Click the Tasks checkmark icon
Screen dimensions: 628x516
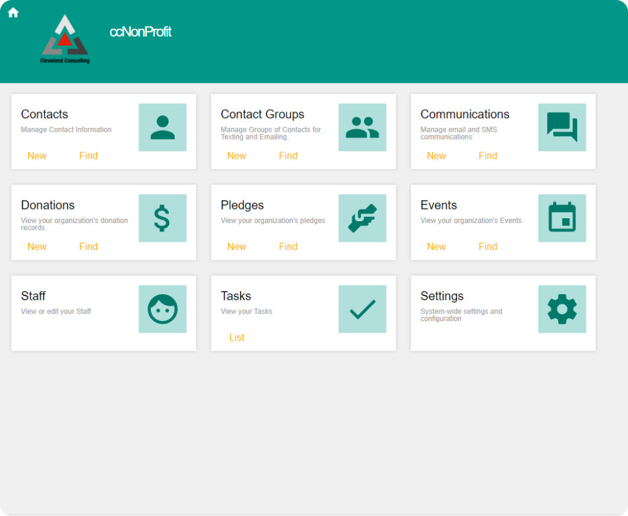(x=362, y=309)
